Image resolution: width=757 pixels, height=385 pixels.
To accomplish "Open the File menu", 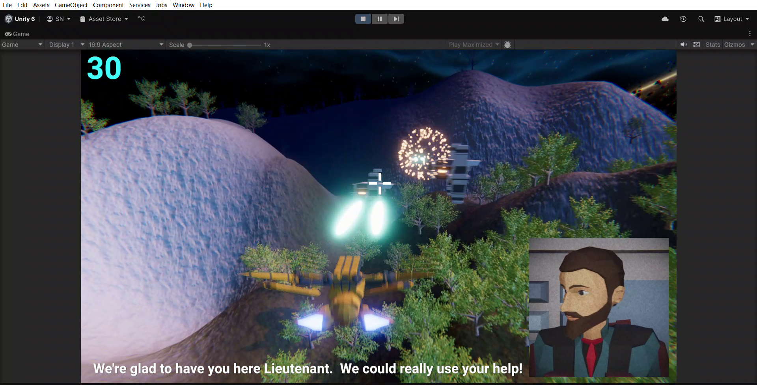I will pos(7,5).
